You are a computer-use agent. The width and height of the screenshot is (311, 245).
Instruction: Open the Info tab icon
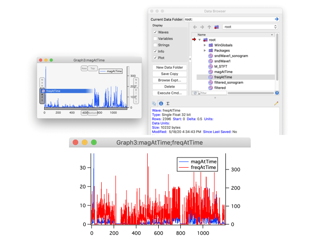(x=161, y=104)
